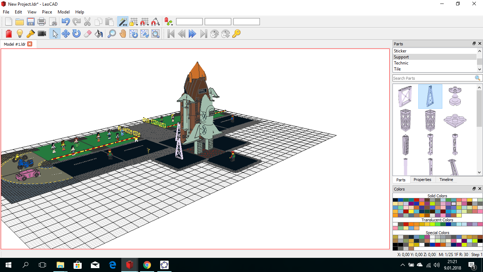Select the Technic category

point(401,63)
